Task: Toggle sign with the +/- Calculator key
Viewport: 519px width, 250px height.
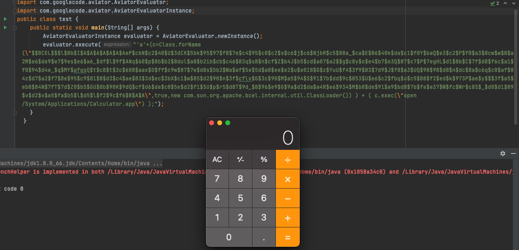Action: [240, 160]
